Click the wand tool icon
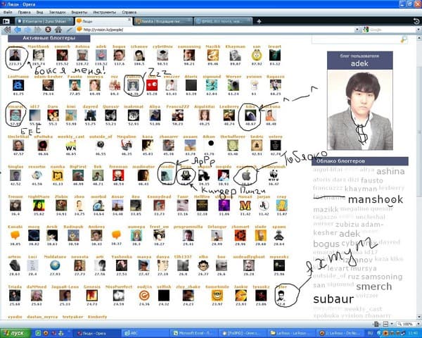 70,30
